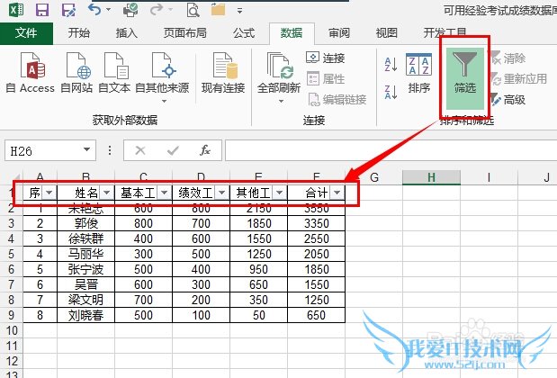The width and height of the screenshot is (557, 378).
Task: Click 连接 in the connections group
Action: coord(326,58)
